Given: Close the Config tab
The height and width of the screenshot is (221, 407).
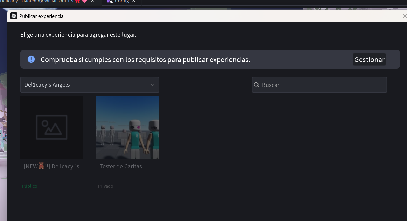Looking at the screenshot, I should (134, 1).
